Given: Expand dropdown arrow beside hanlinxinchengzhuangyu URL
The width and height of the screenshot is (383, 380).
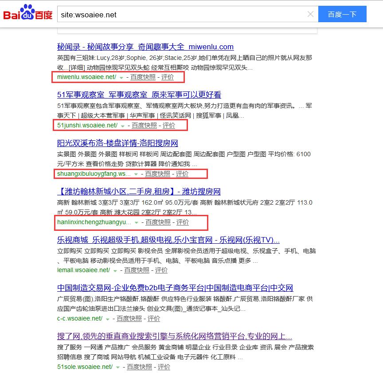Looking at the screenshot, I should pyautogui.click(x=137, y=223).
